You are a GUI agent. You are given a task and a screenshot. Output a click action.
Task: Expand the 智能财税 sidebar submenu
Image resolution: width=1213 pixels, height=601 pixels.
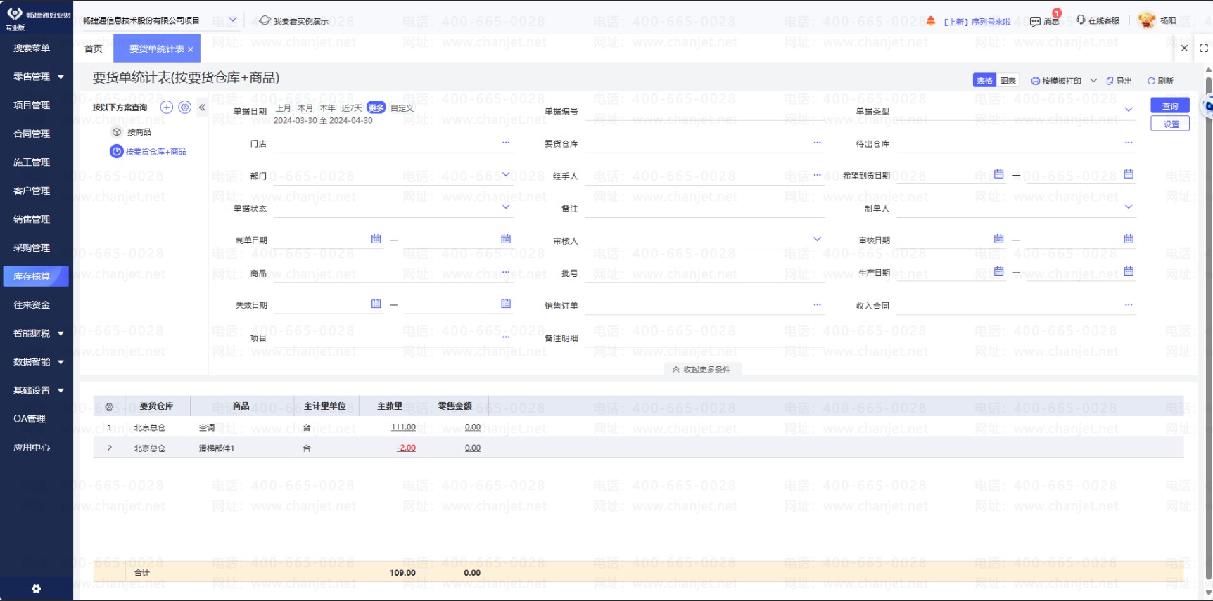61,333
